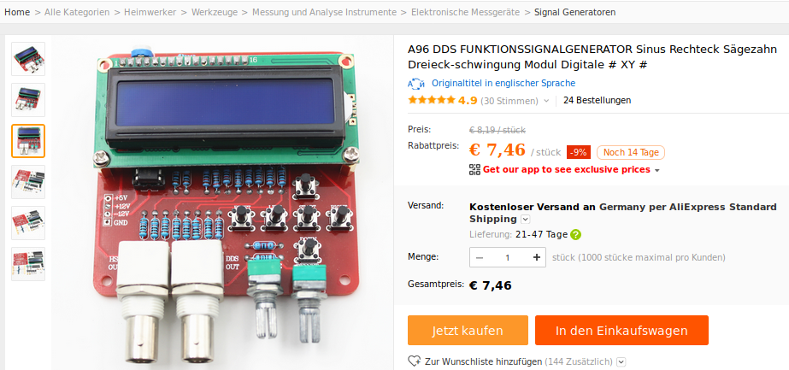Open the AliExpress Standard Shipping dropdown
This screenshot has height=370, width=789.
pos(526,220)
